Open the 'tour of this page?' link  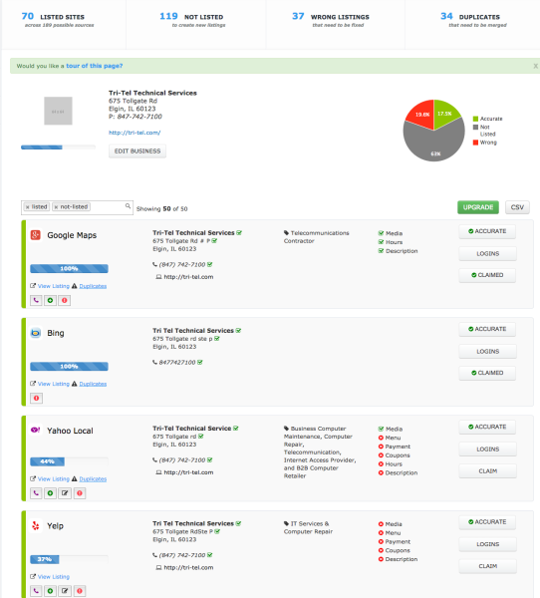pyautogui.click(x=95, y=66)
